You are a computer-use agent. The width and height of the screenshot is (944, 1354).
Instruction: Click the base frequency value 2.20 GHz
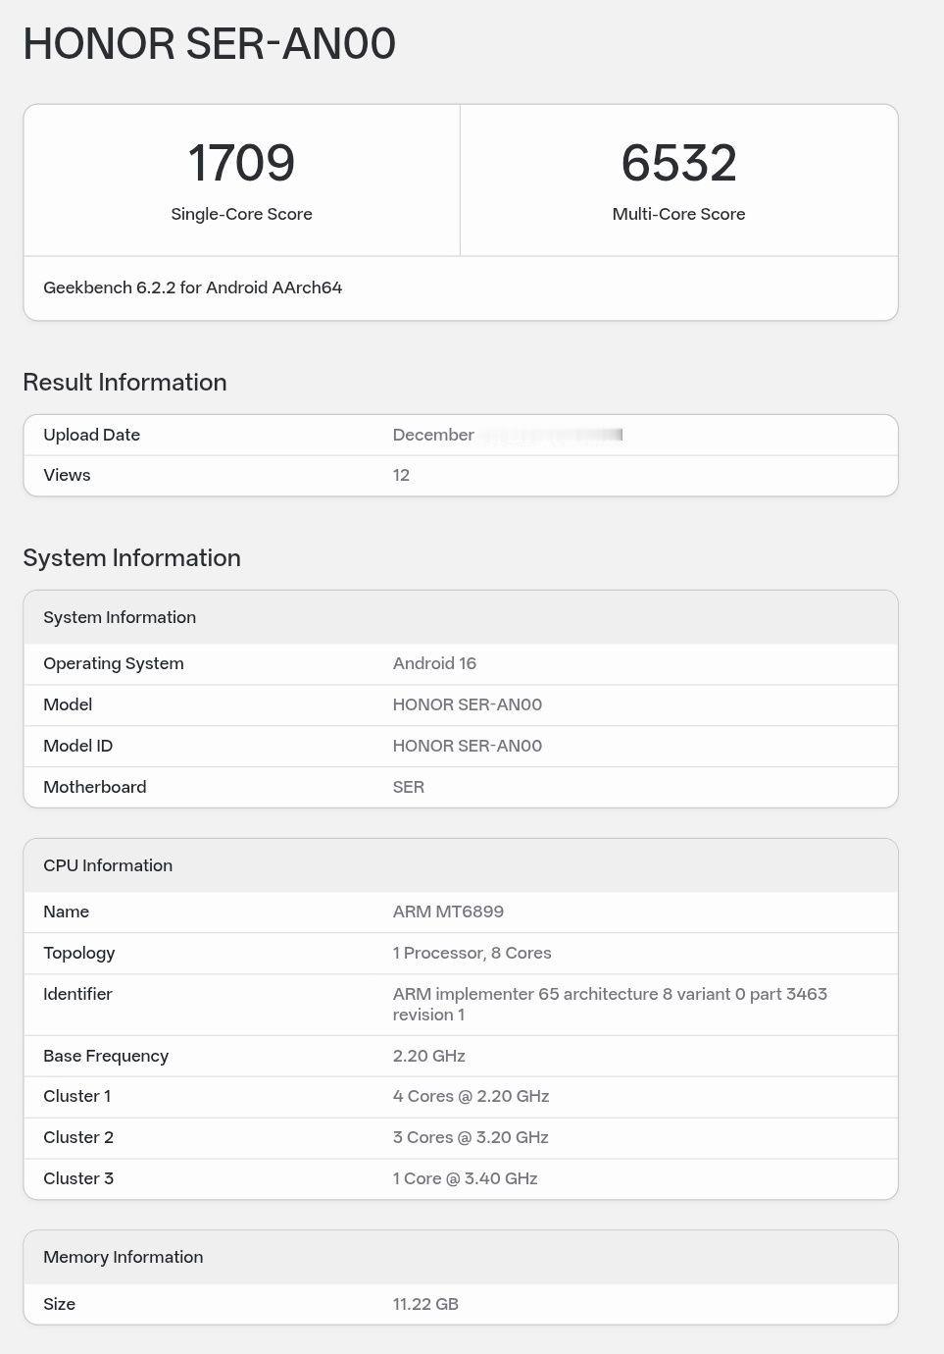(429, 1056)
